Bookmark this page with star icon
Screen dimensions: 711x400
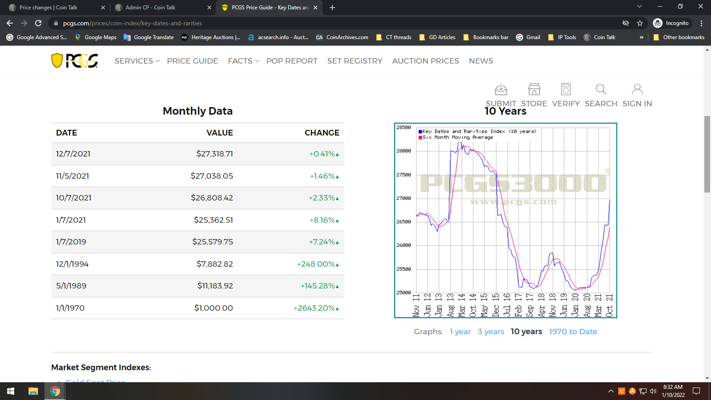[640, 23]
